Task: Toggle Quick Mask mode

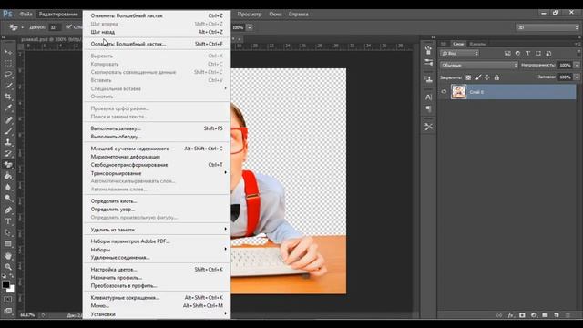Action: [8, 300]
